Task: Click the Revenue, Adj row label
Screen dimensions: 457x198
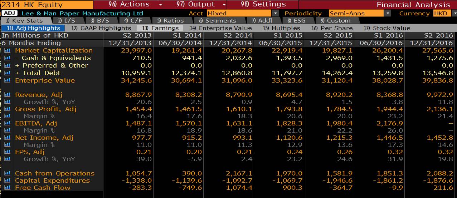Action: point(39,95)
